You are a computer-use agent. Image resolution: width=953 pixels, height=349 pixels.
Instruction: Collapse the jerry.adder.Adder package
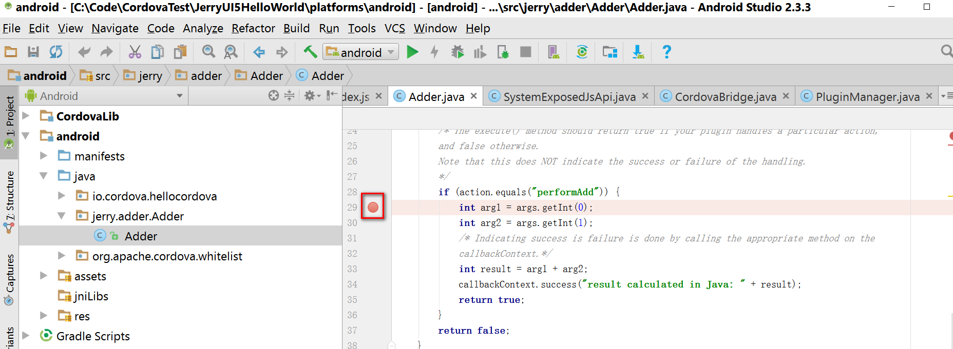(x=62, y=216)
